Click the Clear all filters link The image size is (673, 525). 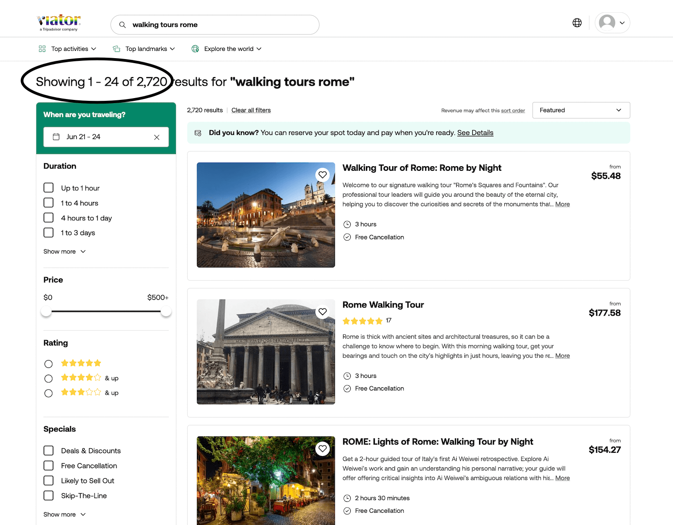coord(251,110)
